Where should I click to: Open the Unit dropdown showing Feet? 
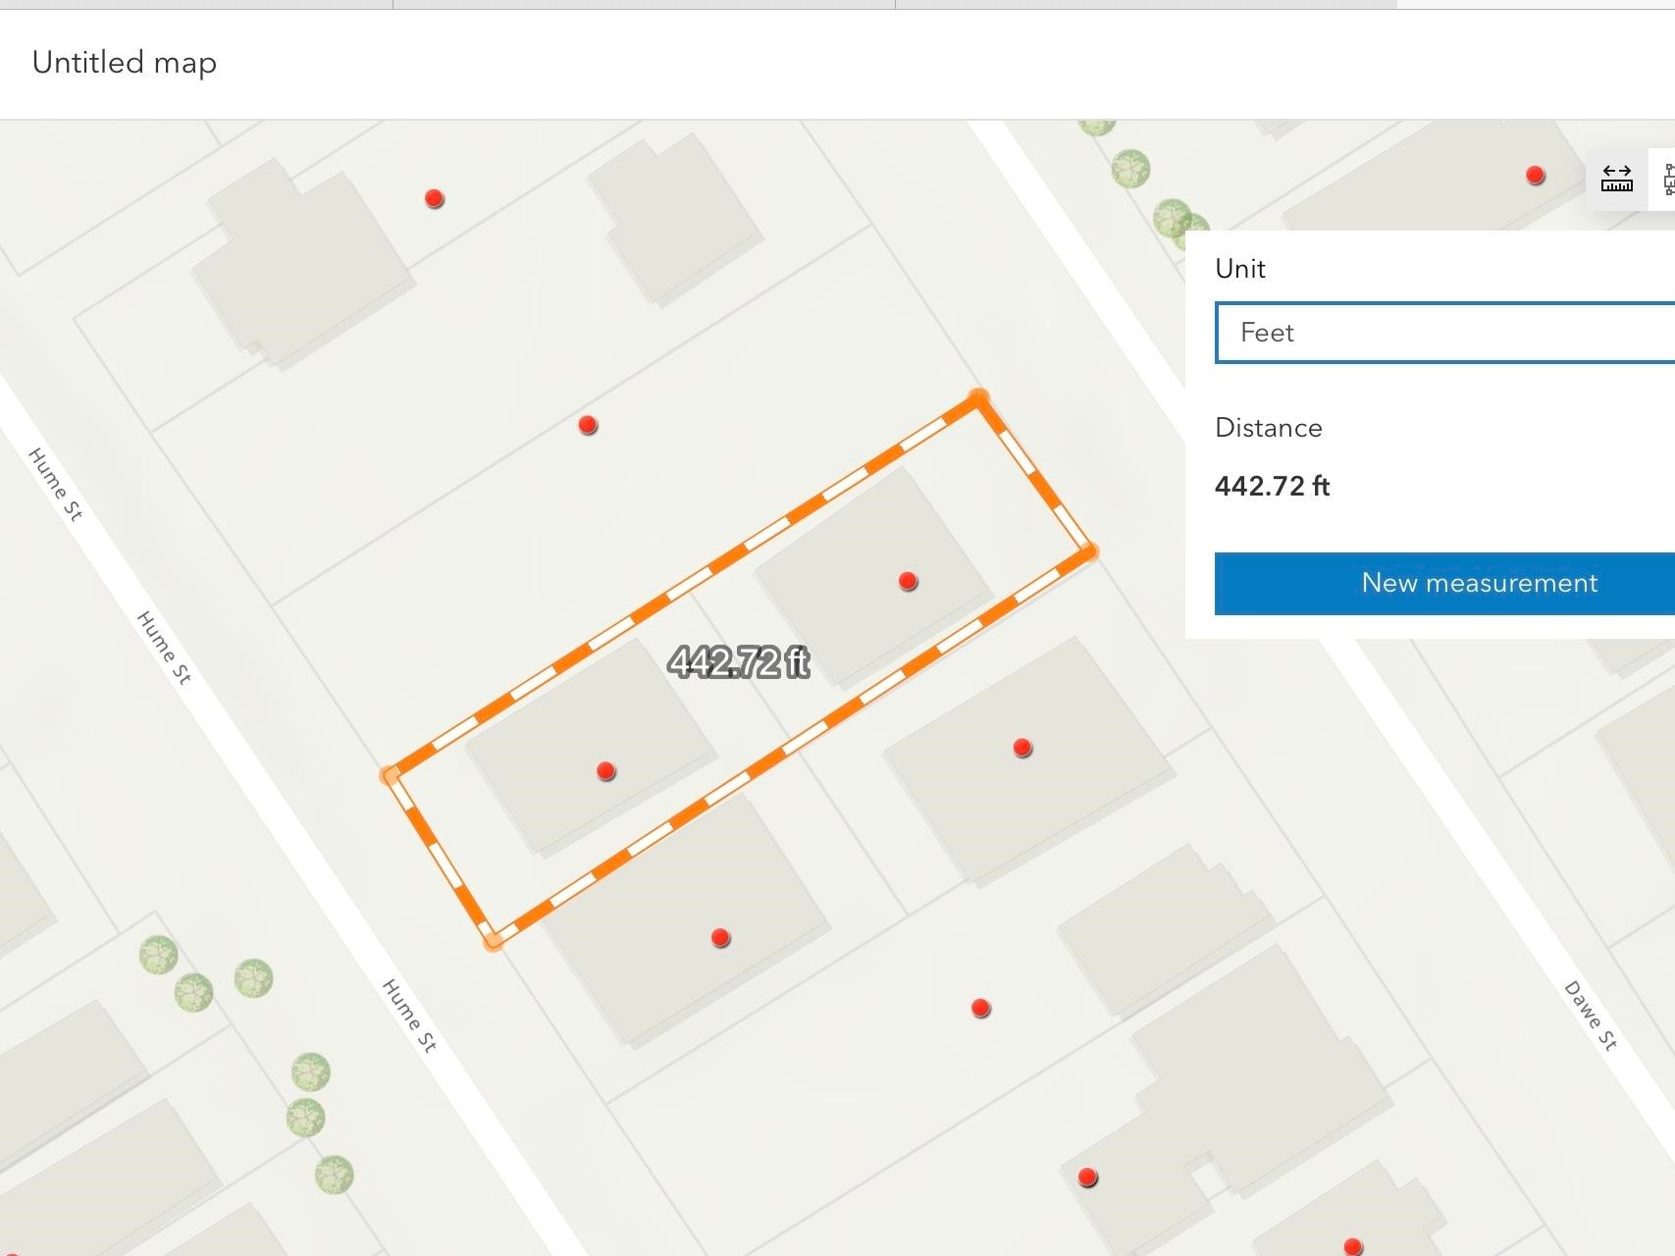click(x=1444, y=333)
